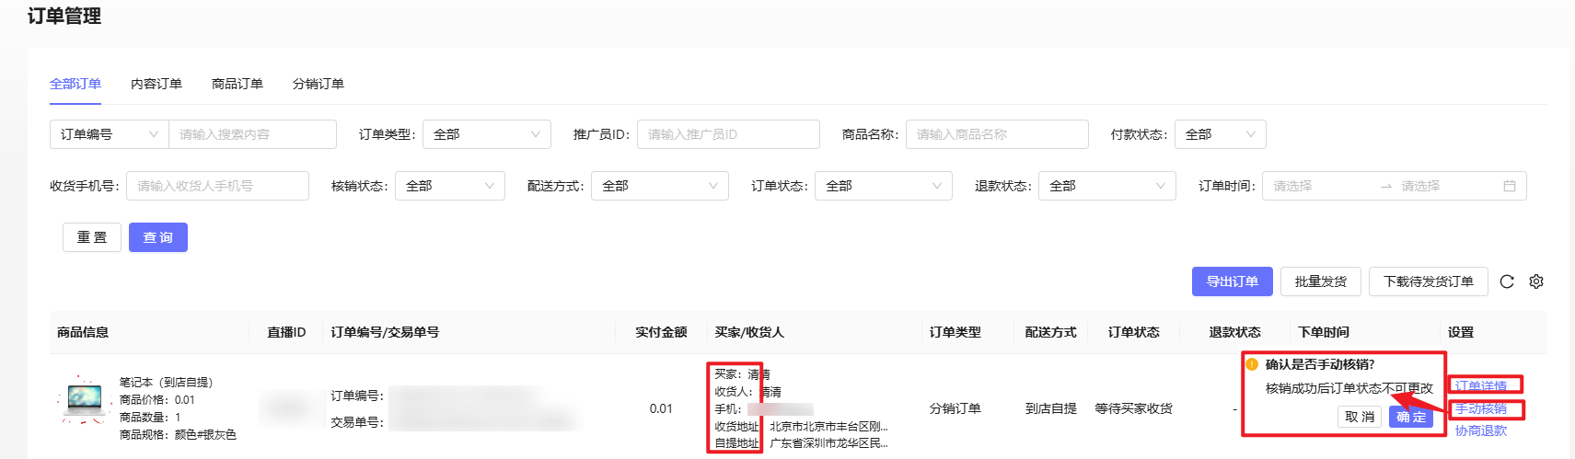The height and width of the screenshot is (459, 1575).
Task: Click the 导出订单 button
Action: [1232, 281]
